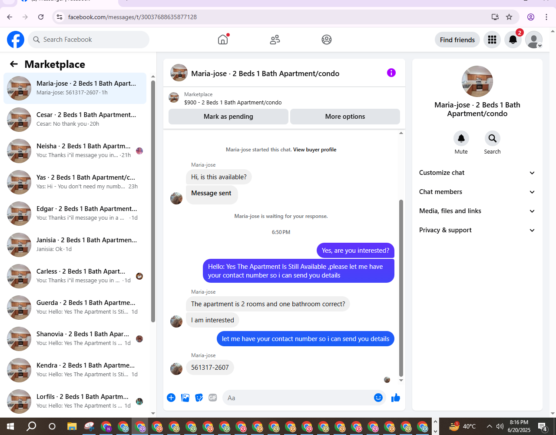Image resolution: width=556 pixels, height=435 pixels.
Task: Click Mark as pending button
Action: (228, 117)
